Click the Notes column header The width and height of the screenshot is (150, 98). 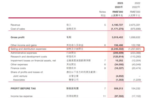click(x=102, y=12)
